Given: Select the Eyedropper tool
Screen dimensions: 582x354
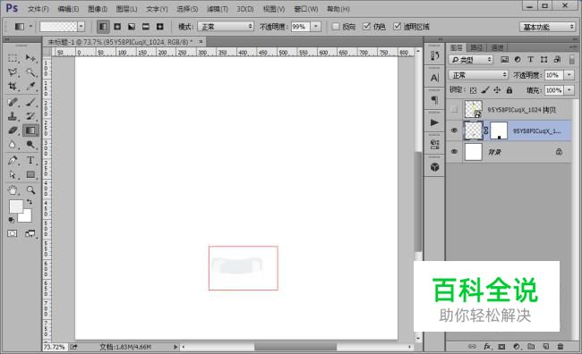Looking at the screenshot, I should pos(30,87).
